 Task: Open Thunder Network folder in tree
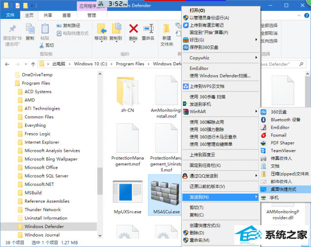tap(43, 209)
